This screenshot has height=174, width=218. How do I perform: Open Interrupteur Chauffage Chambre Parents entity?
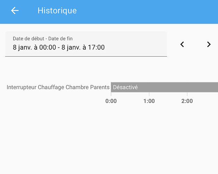[58, 87]
